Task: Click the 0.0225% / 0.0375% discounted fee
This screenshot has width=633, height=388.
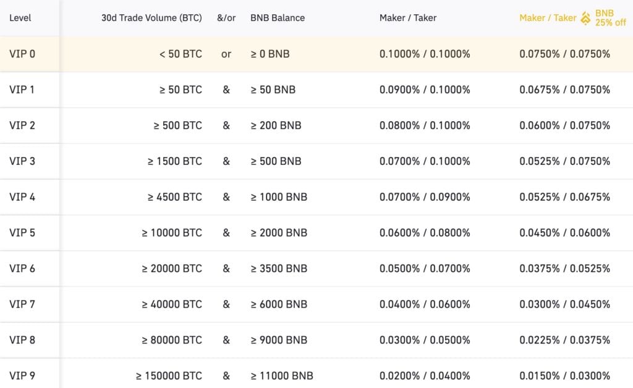Action: click(x=564, y=340)
